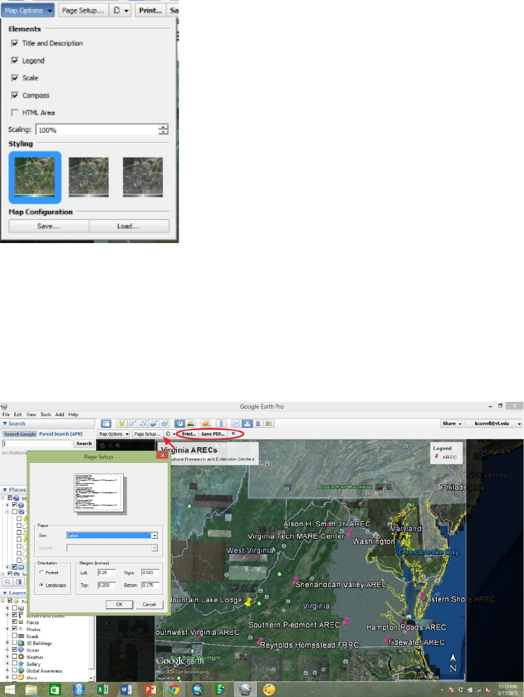The width and height of the screenshot is (524, 697).
Task: Enable the Roads layer checkbox
Action: (15, 637)
